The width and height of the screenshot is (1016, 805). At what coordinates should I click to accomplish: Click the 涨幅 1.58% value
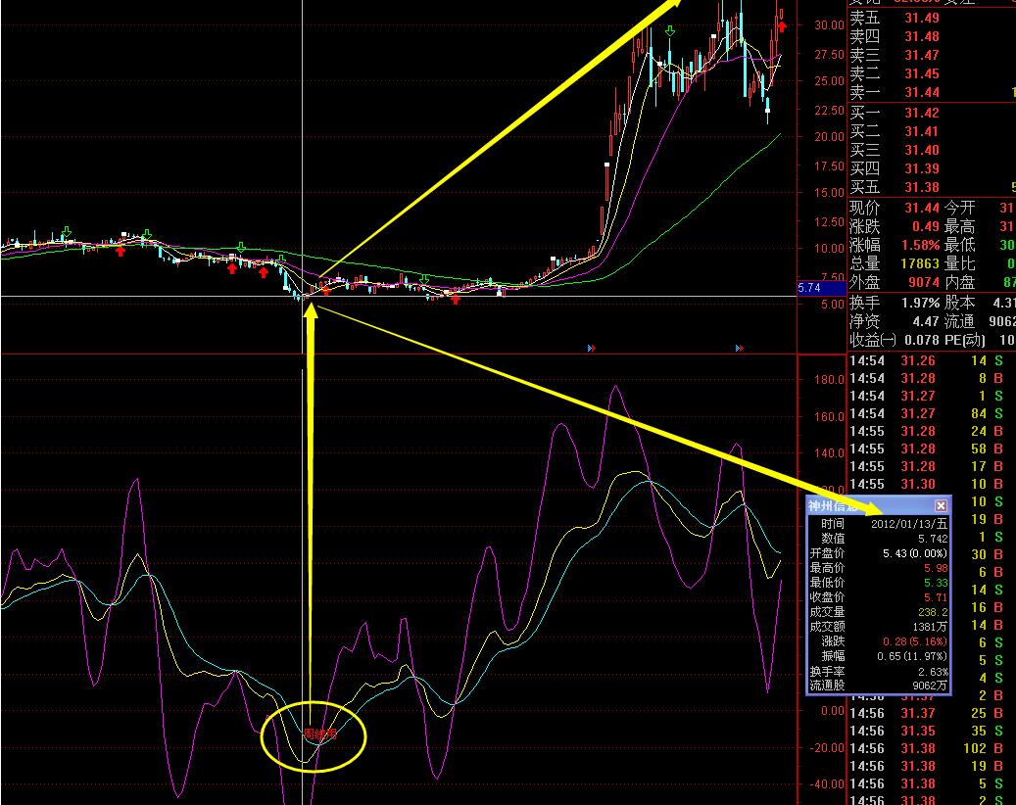[920, 246]
